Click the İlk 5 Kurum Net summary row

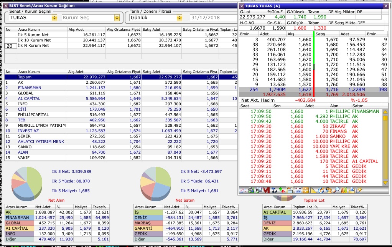(121, 35)
